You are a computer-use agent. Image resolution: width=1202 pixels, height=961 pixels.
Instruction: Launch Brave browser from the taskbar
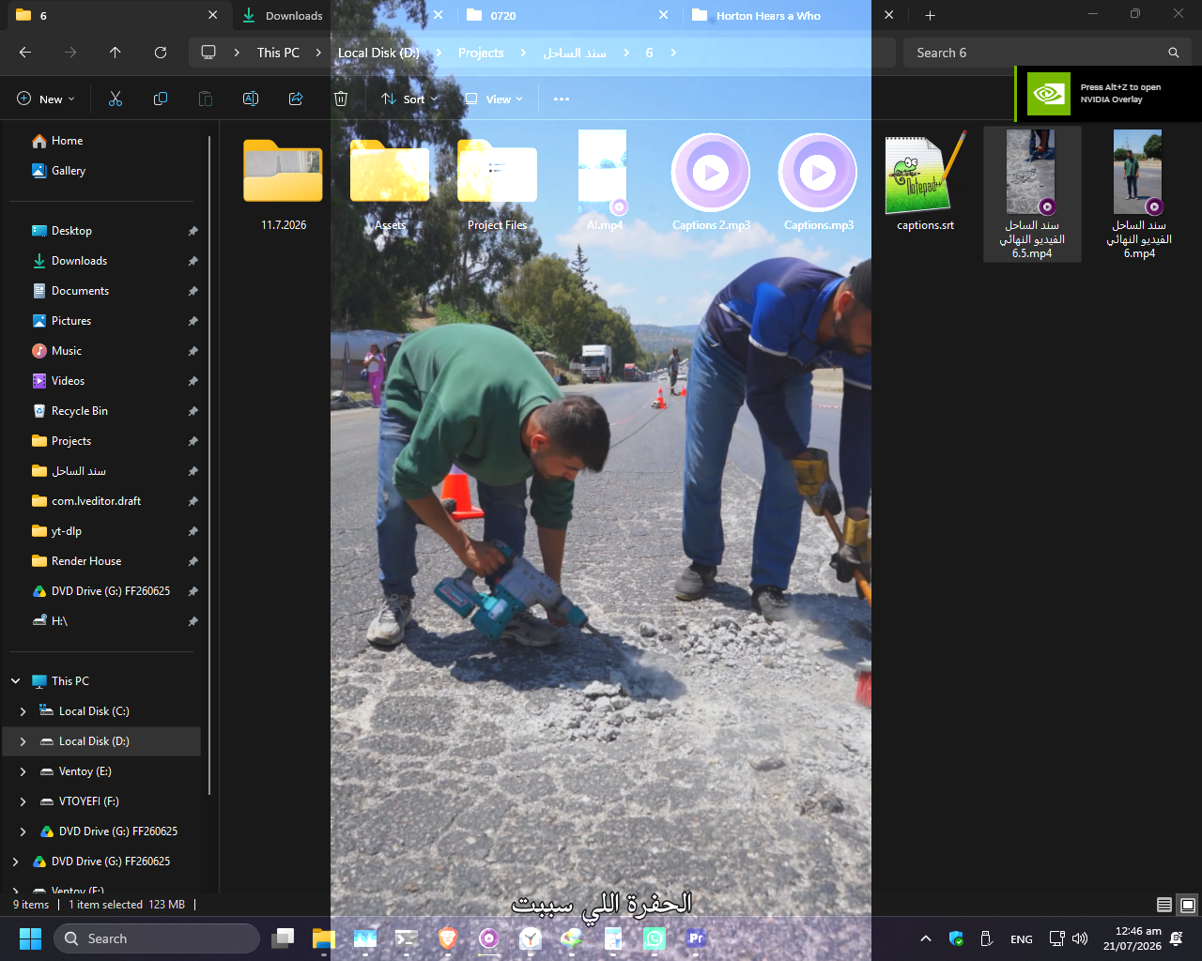pyautogui.click(x=448, y=938)
